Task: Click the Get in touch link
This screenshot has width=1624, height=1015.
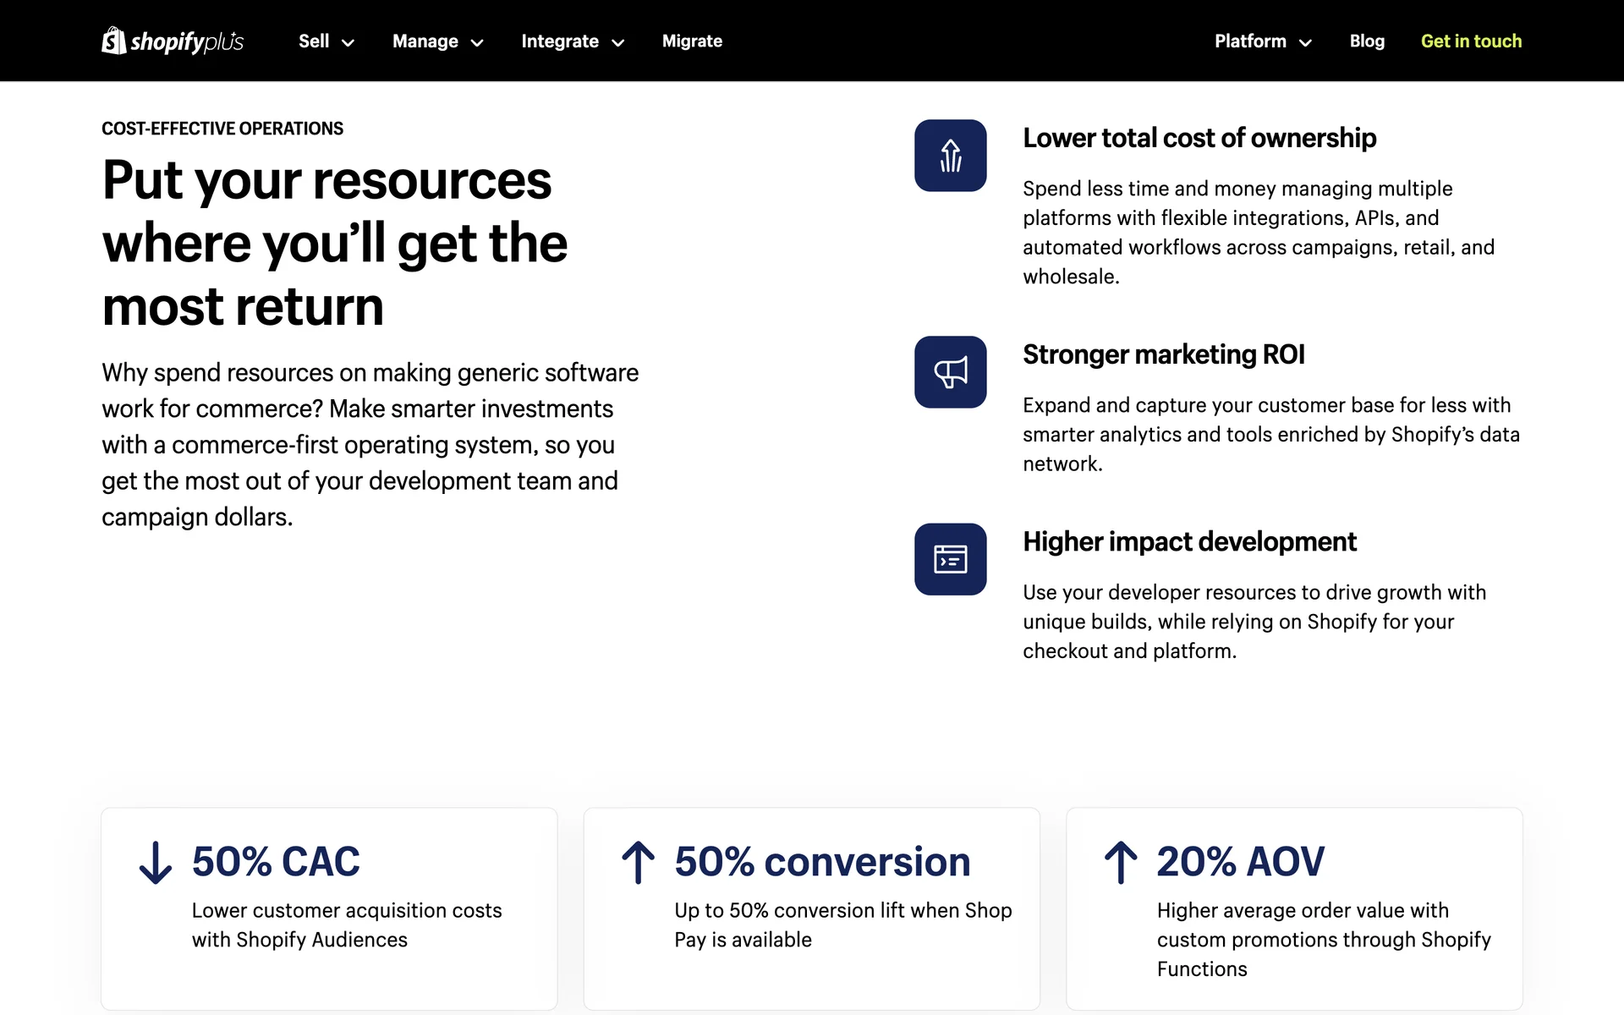Action: click(x=1471, y=41)
